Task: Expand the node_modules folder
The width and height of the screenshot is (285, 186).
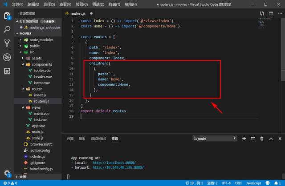Action: (41, 40)
